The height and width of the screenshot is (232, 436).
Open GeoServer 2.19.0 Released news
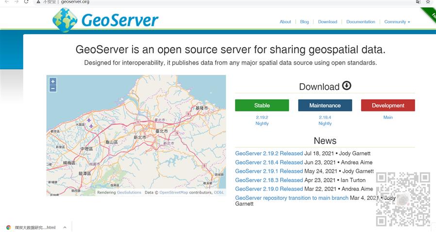[x=269, y=189]
